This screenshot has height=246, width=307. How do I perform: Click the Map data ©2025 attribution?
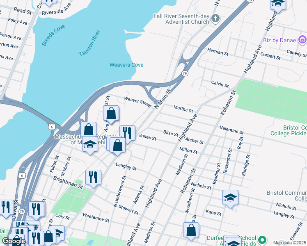pyautogui.click(x=290, y=243)
